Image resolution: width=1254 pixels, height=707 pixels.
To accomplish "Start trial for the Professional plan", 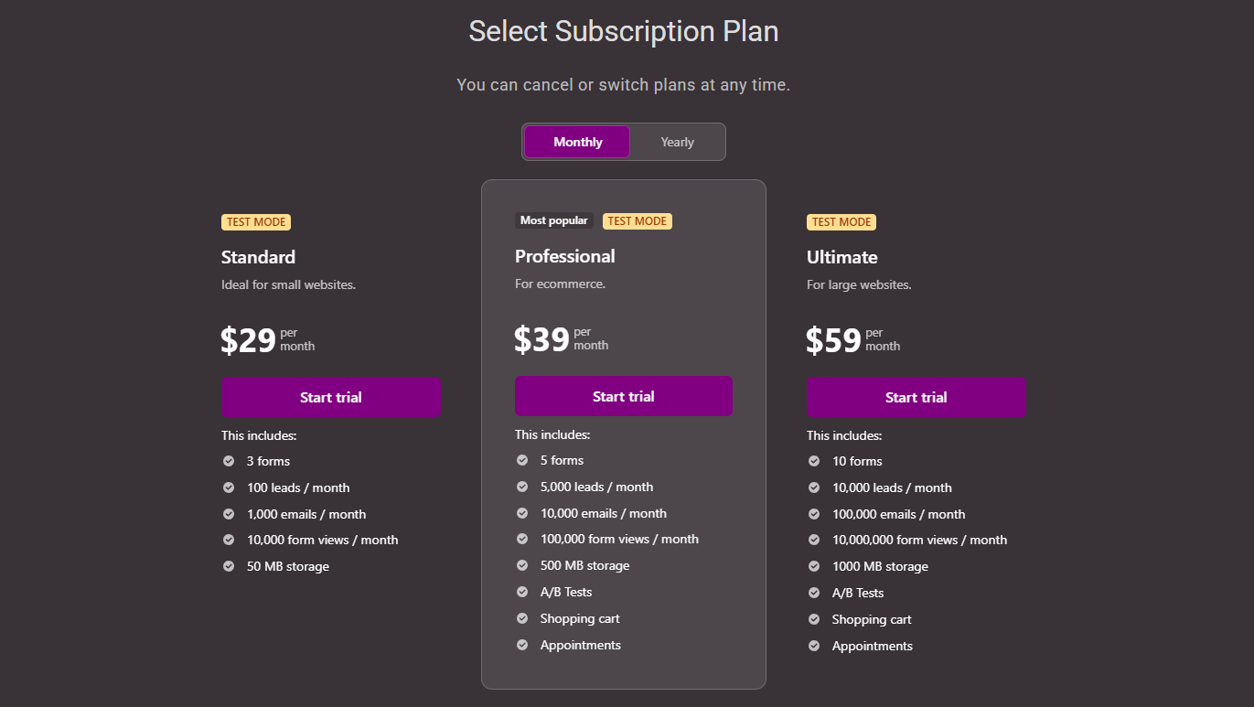I will (x=623, y=396).
